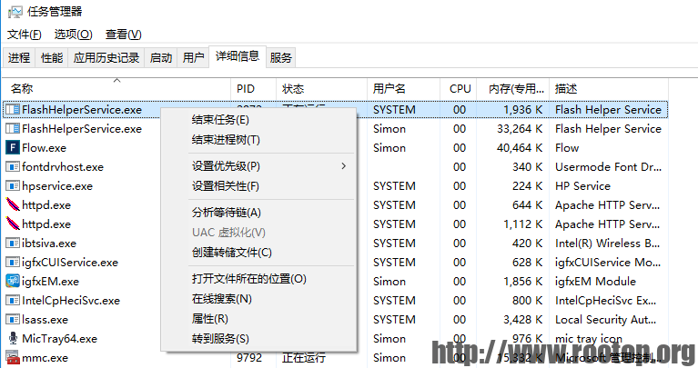
Task: Sort by the 描述 column header
Action: [x=609, y=88]
